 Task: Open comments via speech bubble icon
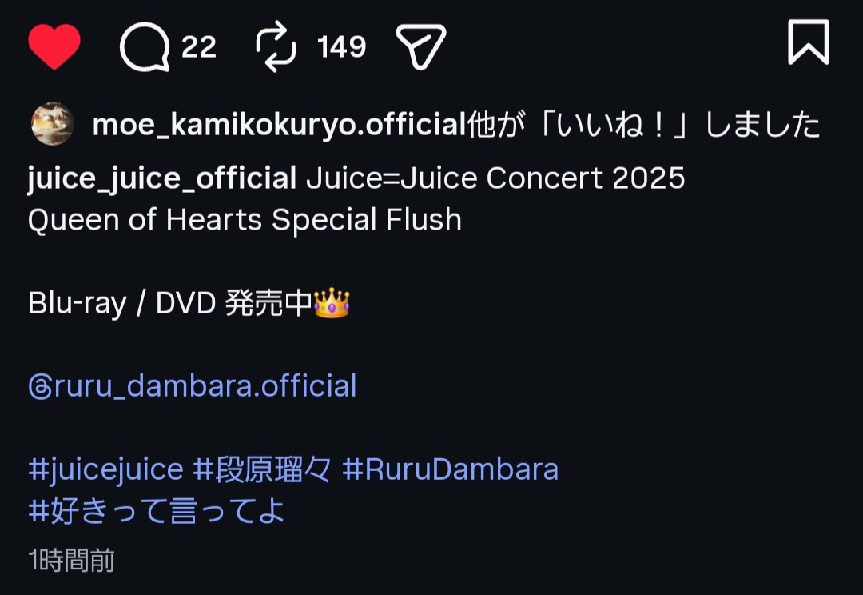point(145,47)
